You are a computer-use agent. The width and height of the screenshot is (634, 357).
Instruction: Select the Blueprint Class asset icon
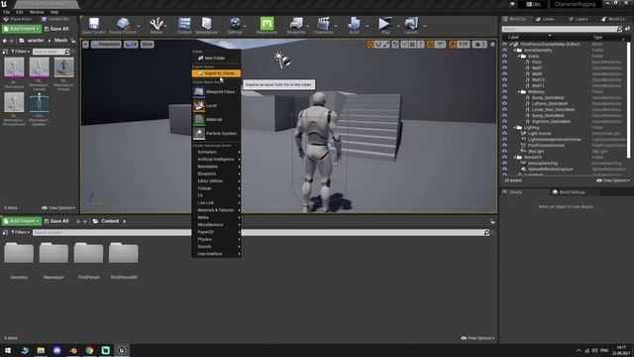pos(198,92)
